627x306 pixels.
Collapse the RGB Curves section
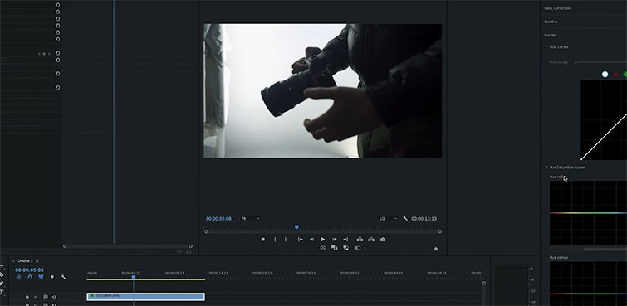coord(546,46)
